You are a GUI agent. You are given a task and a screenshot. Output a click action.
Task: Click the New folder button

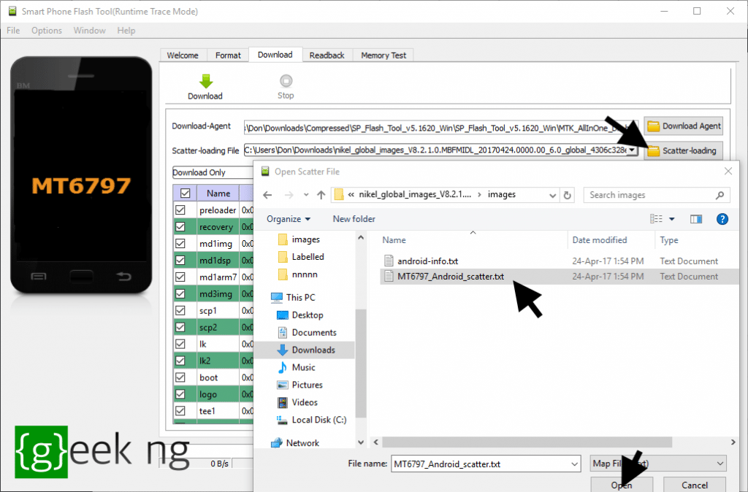tap(354, 219)
